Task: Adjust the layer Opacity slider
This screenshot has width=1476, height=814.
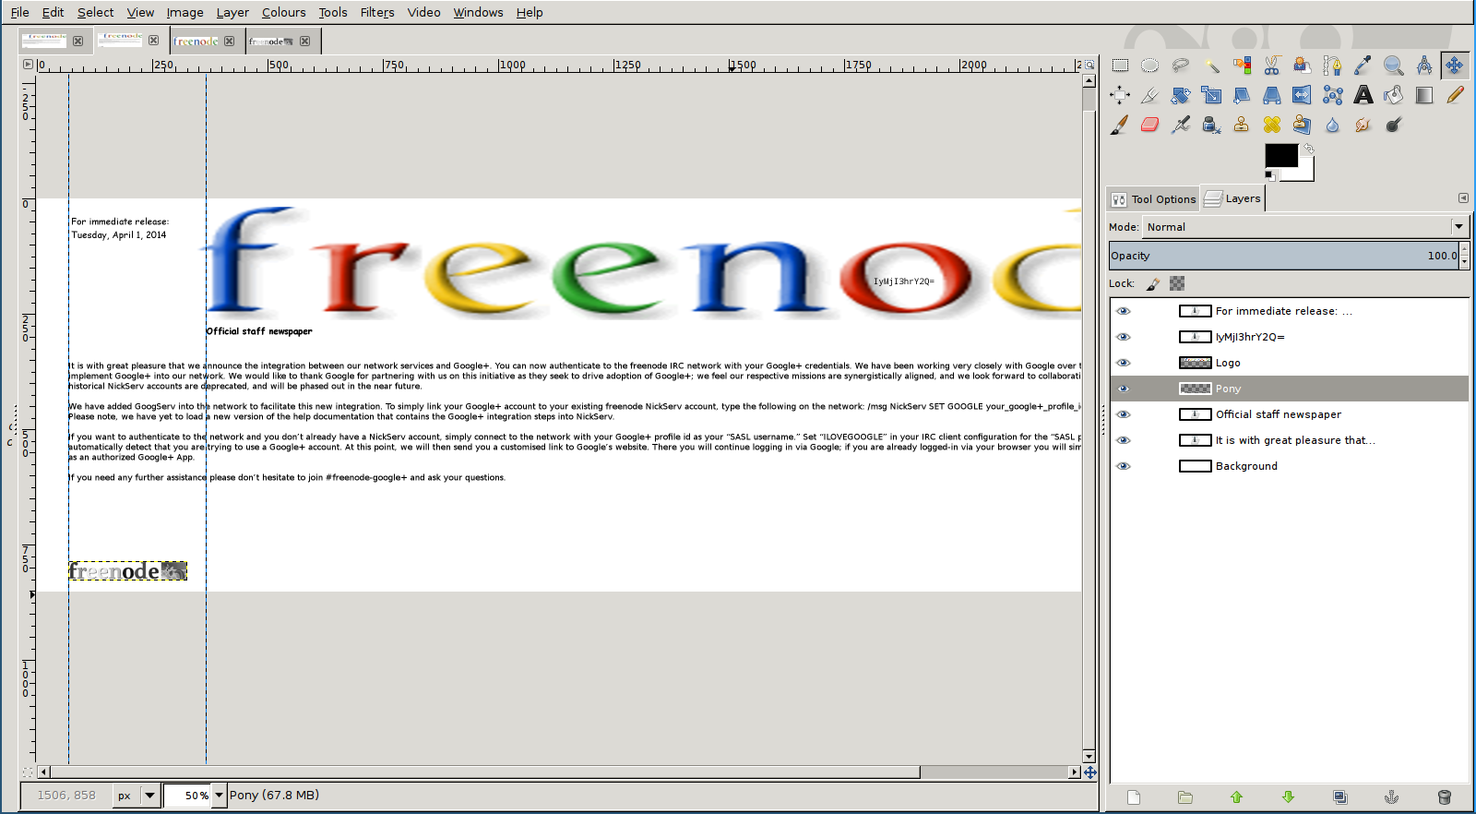Action: pyautogui.click(x=1284, y=256)
